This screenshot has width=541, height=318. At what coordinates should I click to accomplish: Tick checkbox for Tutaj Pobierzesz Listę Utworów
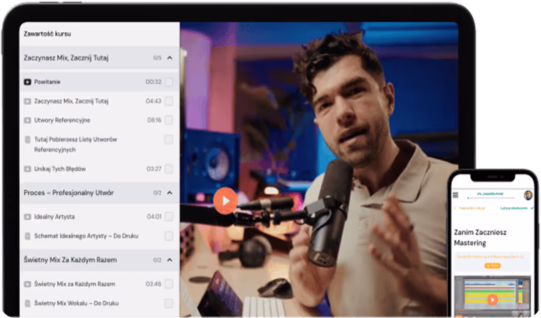[x=169, y=140]
